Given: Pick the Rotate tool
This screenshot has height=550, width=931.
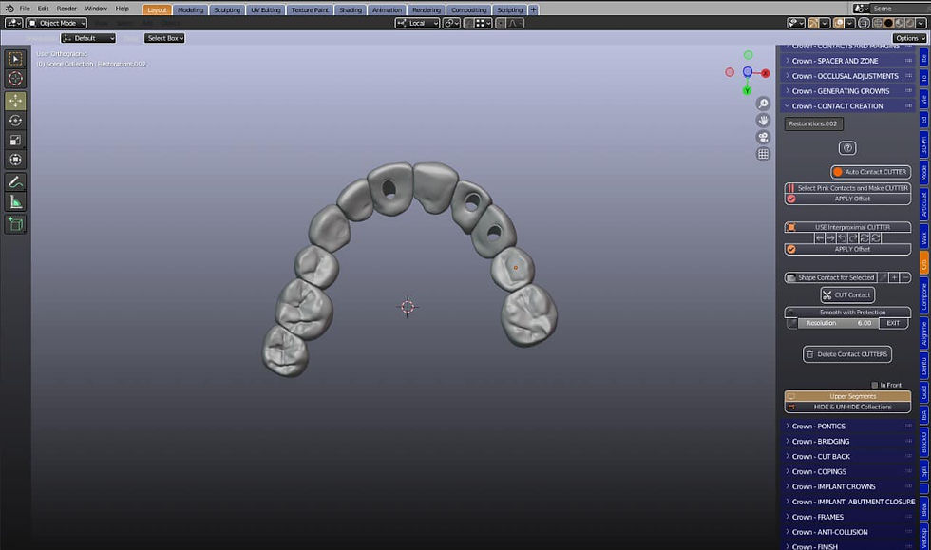Looking at the screenshot, I should (x=15, y=121).
